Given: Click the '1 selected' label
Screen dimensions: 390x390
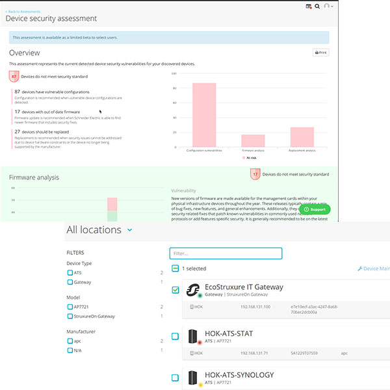Looking at the screenshot, I should [194, 268].
